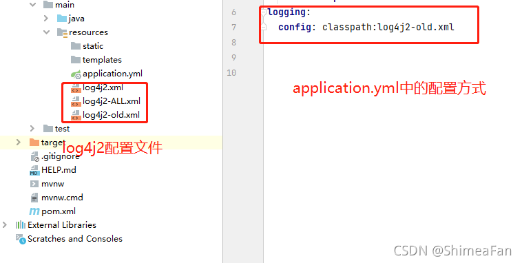Select the target folder
Screen dimensions: 522x263
[x=53, y=143]
